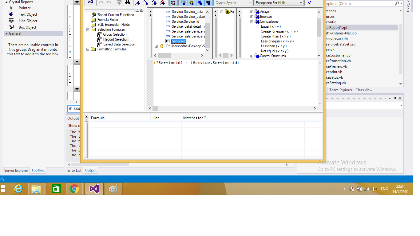This screenshot has height=236, width=420.
Task: Select Not equal (x <> y) operator
Action: [275, 51]
